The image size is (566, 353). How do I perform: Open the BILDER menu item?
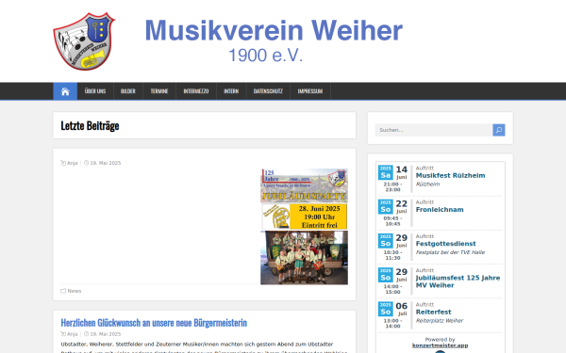point(128,91)
